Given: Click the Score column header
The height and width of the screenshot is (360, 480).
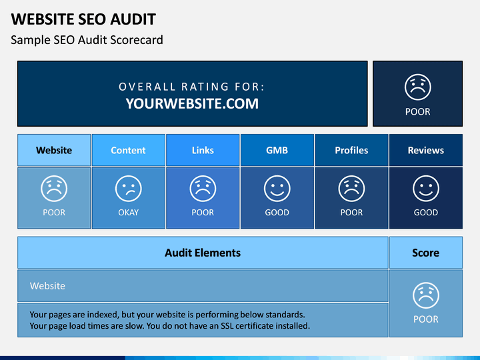Looking at the screenshot, I should [x=426, y=253].
